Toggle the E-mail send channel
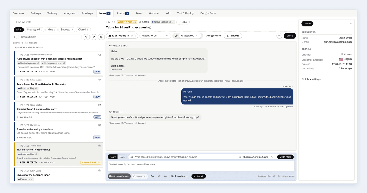The width and height of the screenshot is (367, 193). click(198, 176)
